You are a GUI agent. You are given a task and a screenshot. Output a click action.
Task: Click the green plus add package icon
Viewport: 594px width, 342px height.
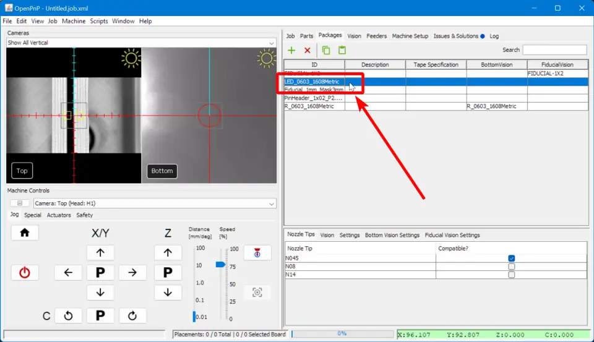tap(291, 50)
